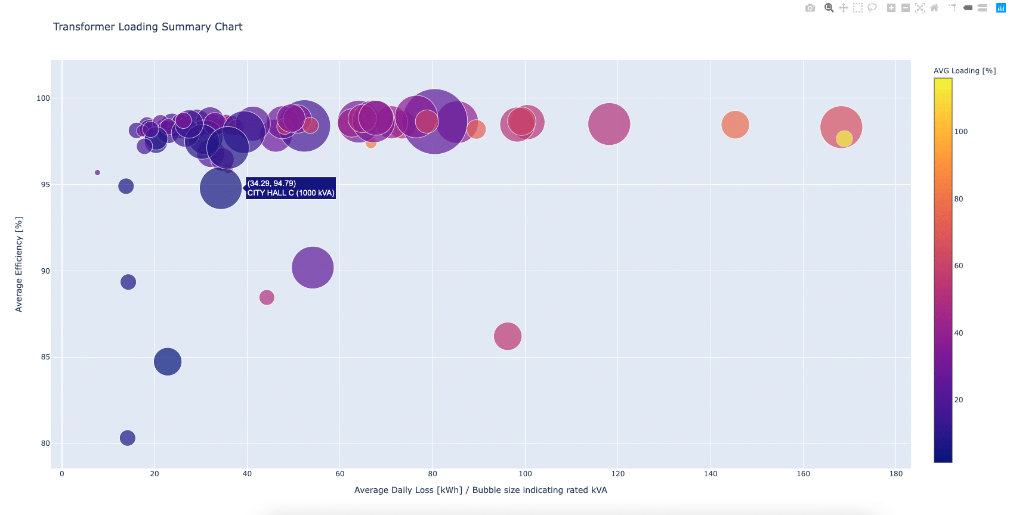1010x515 pixels.
Task: Click the AVG Loading color scale bar
Action: click(x=943, y=270)
